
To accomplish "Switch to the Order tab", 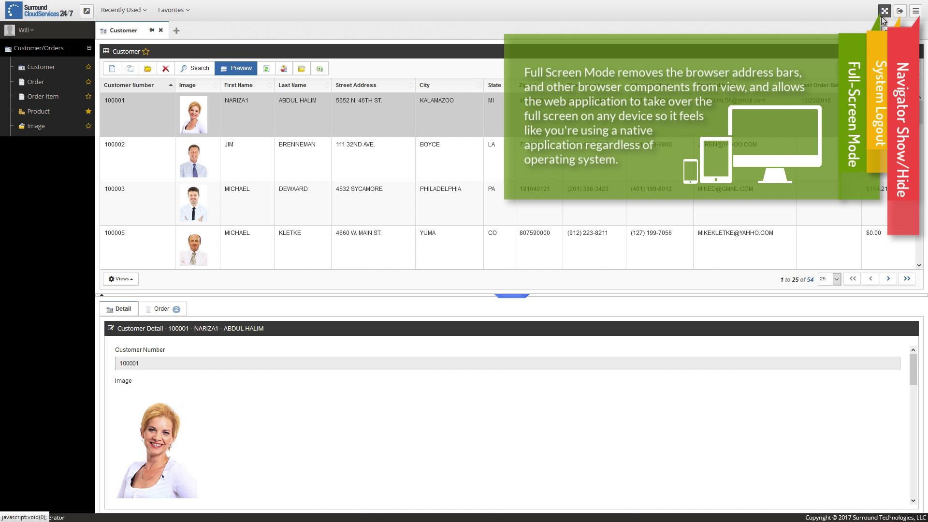I will [162, 309].
